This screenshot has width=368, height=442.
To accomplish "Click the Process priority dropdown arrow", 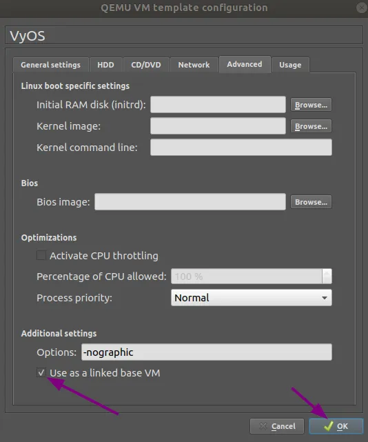I will tap(325, 298).
